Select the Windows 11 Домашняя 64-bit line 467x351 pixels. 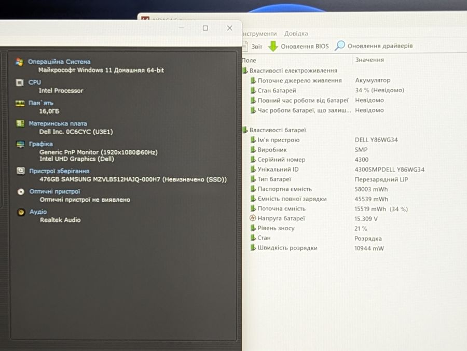click(x=101, y=70)
